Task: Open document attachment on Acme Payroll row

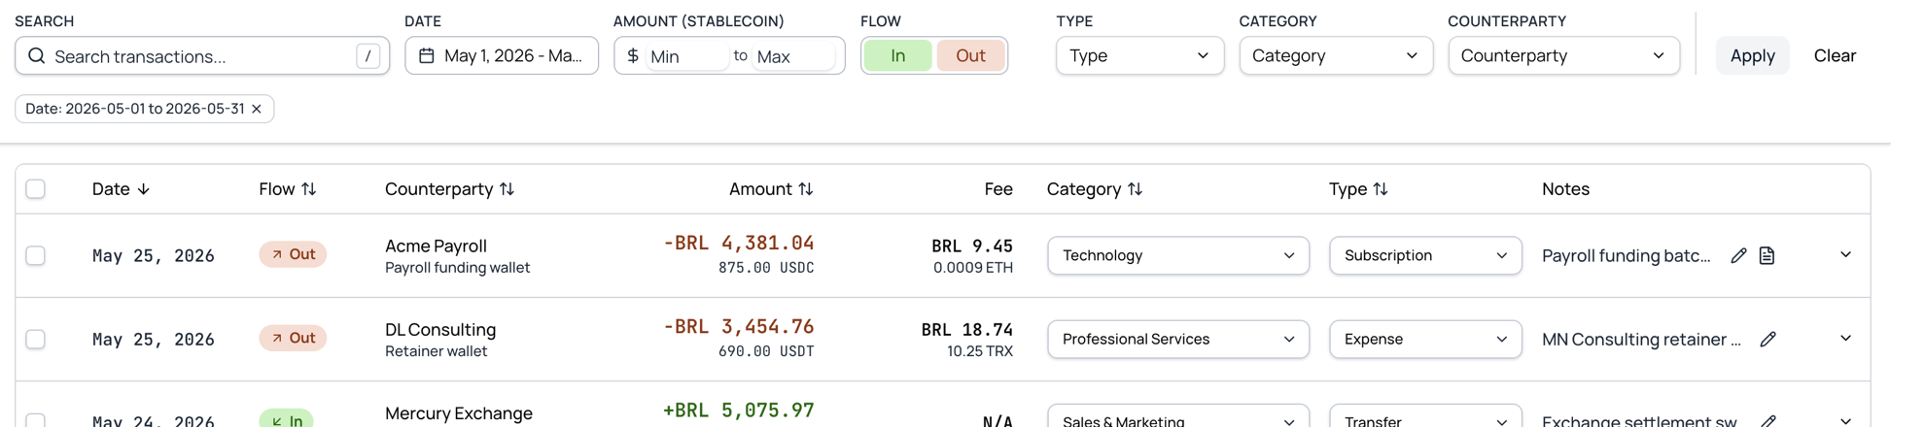Action: (1767, 255)
